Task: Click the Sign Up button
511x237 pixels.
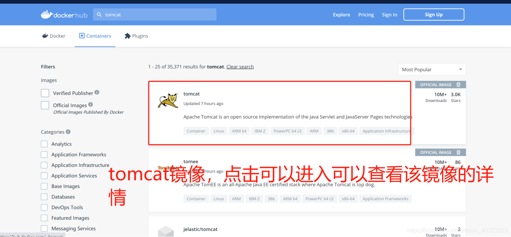Action: pos(434,14)
